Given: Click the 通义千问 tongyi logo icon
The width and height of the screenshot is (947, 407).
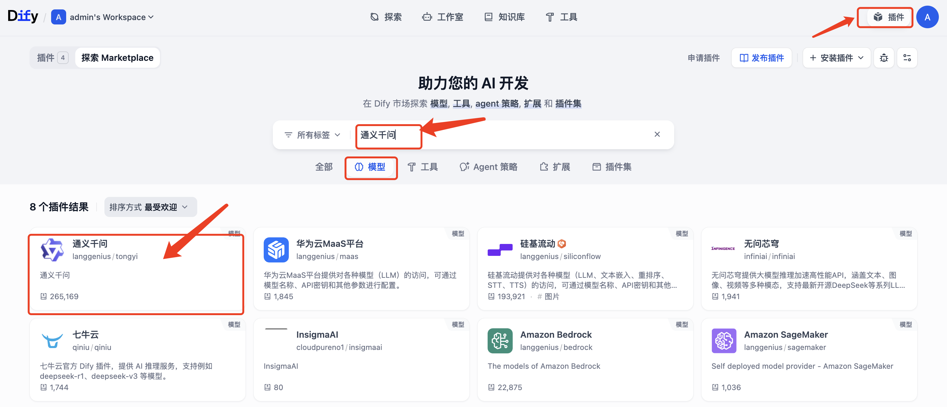Looking at the screenshot, I should [52, 250].
